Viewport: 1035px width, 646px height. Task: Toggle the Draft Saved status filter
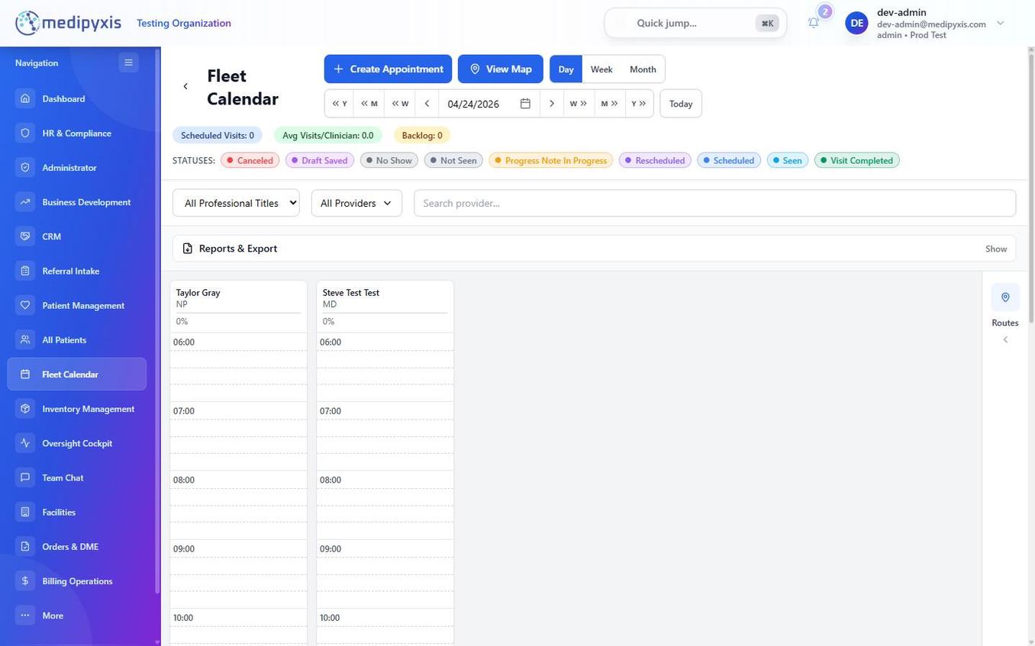point(319,160)
